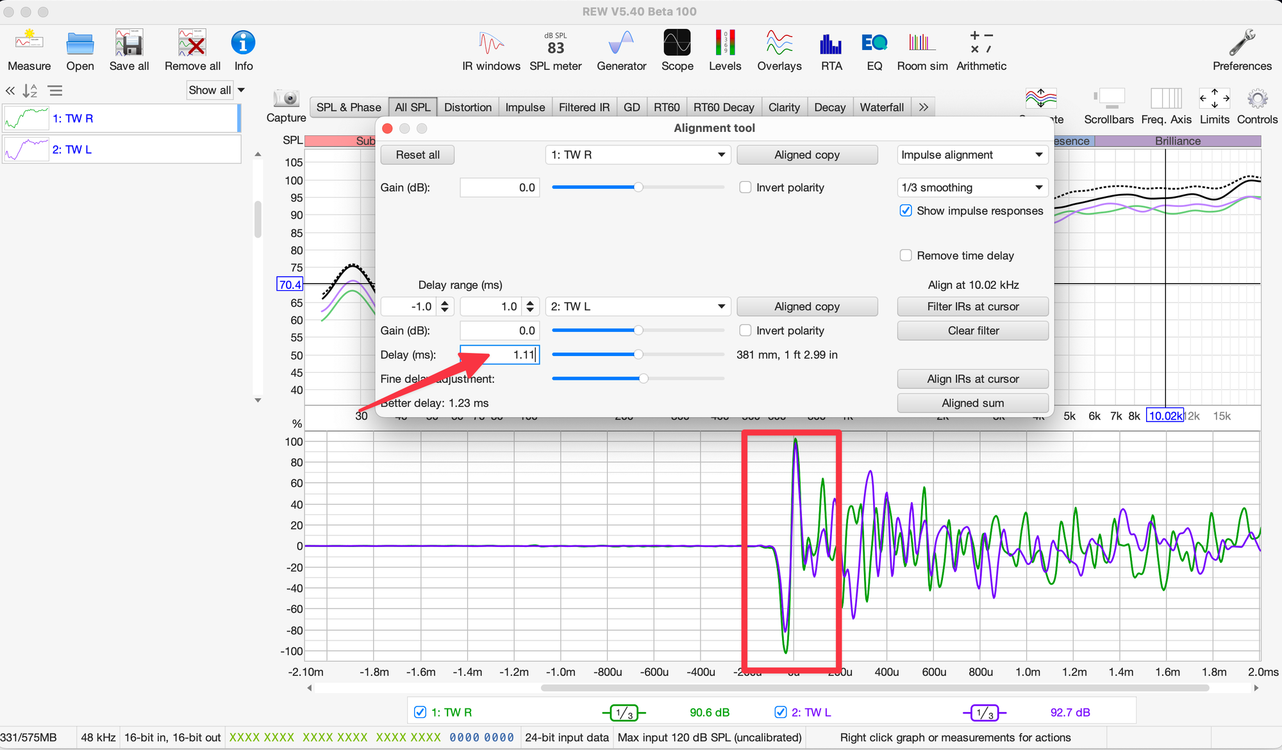Enable Remove time delay checkbox
The width and height of the screenshot is (1282, 750).
pos(906,256)
